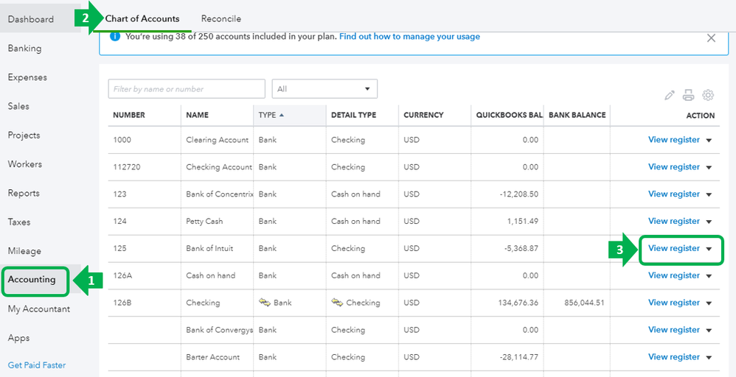
Task: Expand action arrow for Bank of Convergys
Action: click(x=709, y=331)
